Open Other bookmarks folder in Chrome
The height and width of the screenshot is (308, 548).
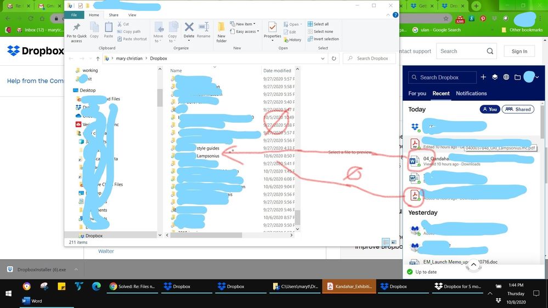click(x=522, y=30)
